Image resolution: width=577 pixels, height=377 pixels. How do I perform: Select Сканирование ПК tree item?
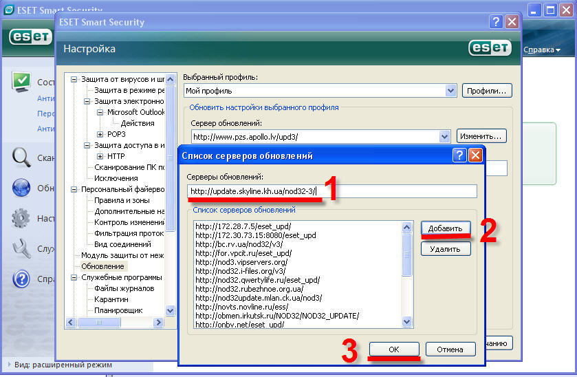pos(129,167)
